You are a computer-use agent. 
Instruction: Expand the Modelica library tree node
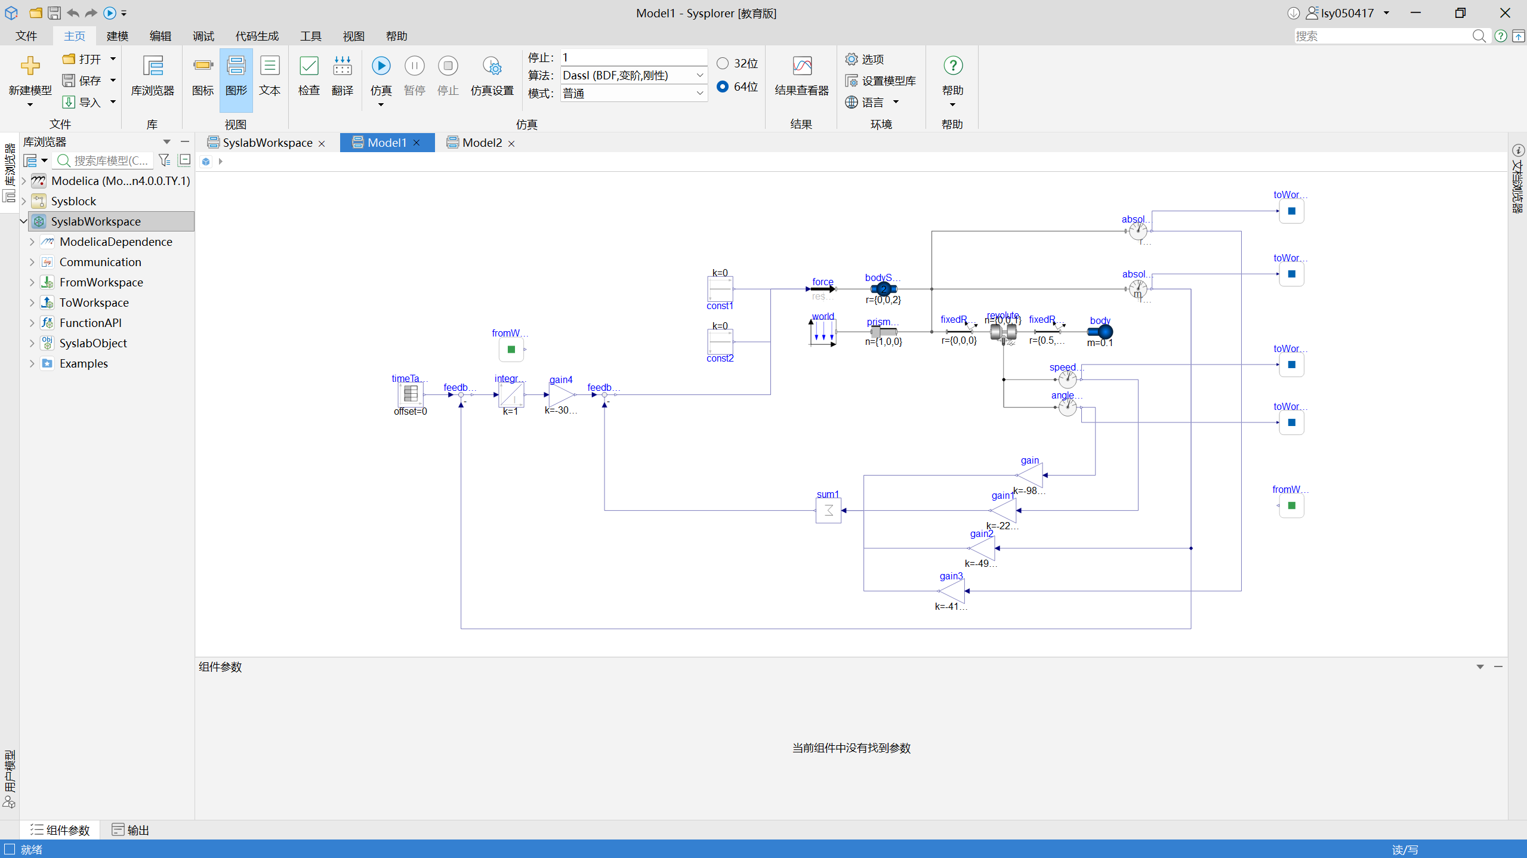pyautogui.click(x=24, y=181)
